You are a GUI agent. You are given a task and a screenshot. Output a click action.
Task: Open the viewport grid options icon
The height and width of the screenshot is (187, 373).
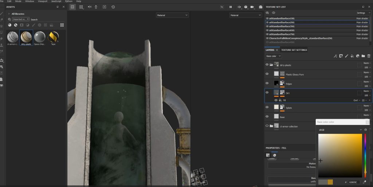pyautogui.click(x=81, y=7)
